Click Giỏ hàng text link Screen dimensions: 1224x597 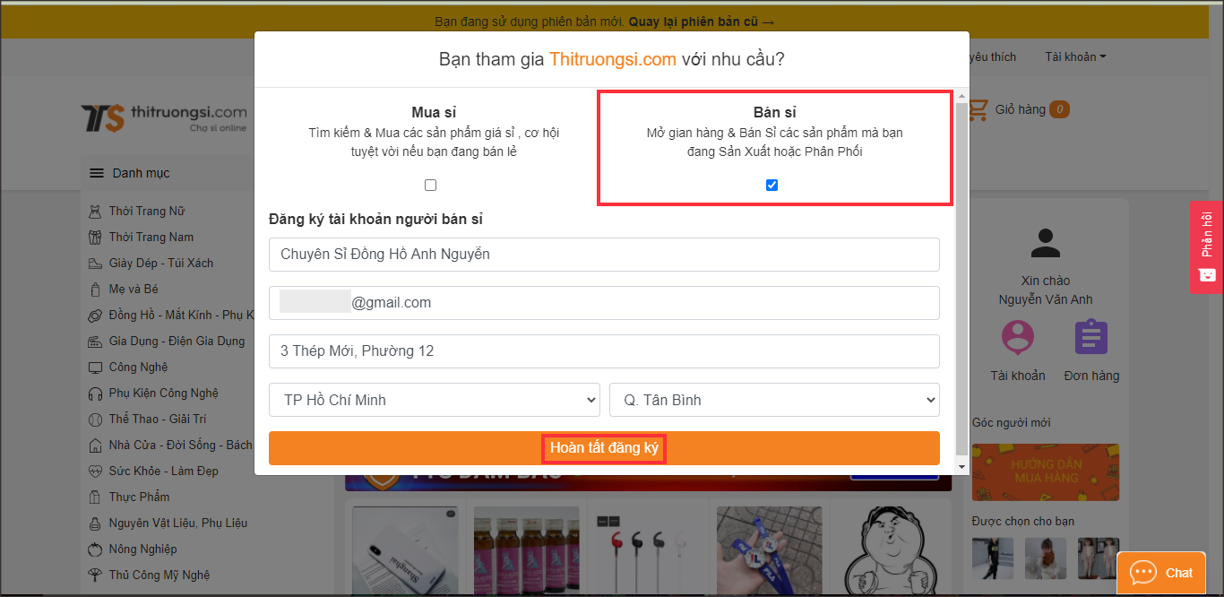click(1021, 109)
